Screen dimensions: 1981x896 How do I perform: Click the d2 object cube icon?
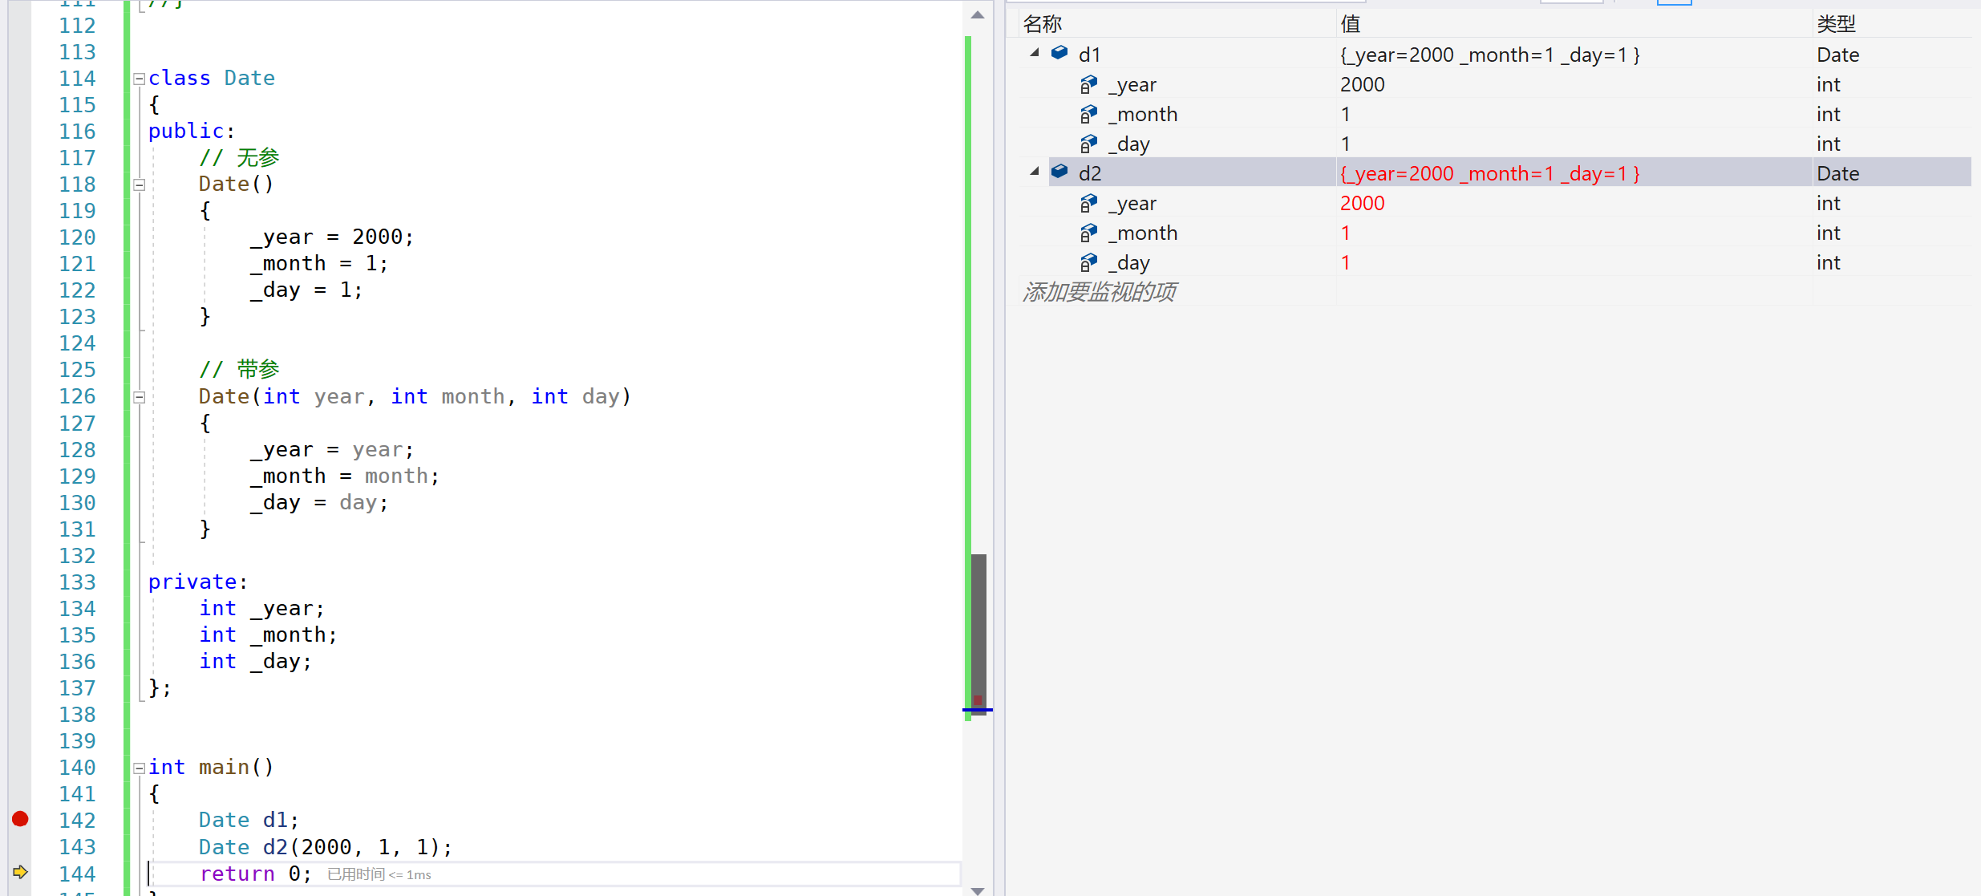[1059, 172]
